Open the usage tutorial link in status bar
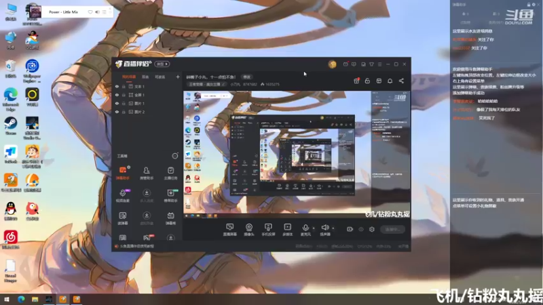Screen dimensions: 543x305 [136, 246]
